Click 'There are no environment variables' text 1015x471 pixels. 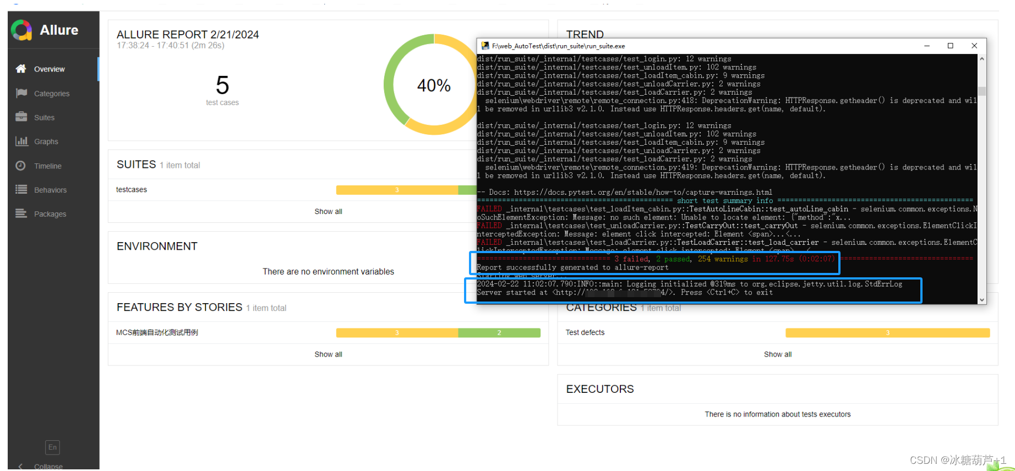(328, 272)
